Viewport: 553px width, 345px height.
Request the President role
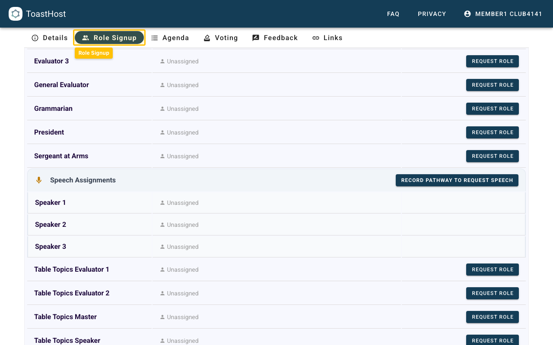tap(492, 132)
